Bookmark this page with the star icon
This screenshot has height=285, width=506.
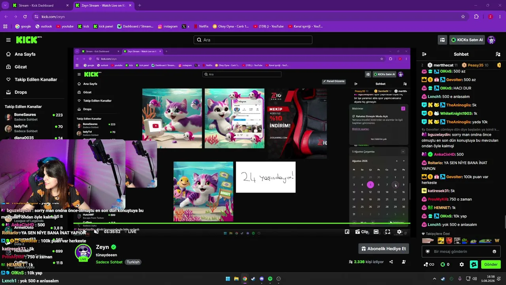(463, 17)
